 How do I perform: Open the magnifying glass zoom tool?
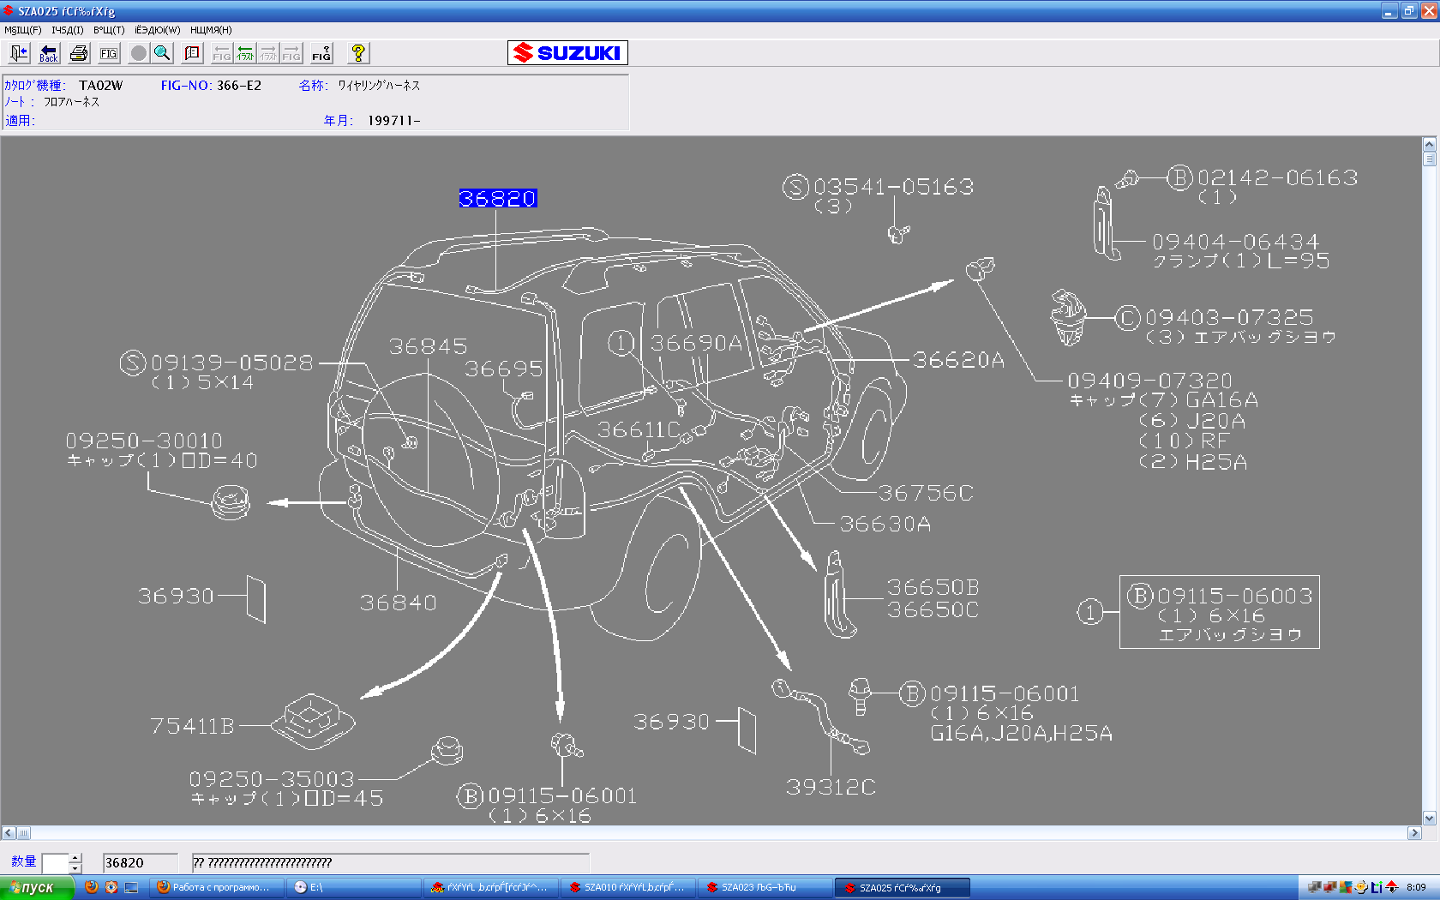(x=162, y=53)
